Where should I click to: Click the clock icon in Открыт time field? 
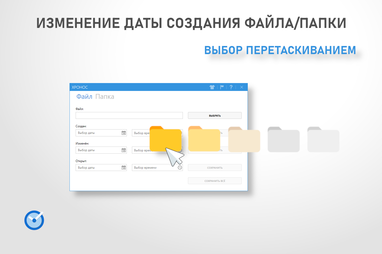pos(180,168)
